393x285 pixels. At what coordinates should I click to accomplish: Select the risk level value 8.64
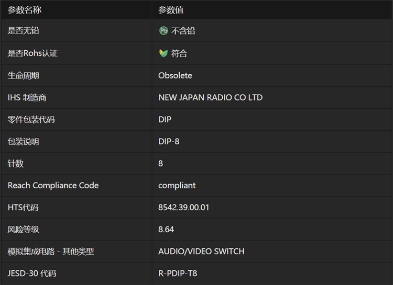[166, 229]
